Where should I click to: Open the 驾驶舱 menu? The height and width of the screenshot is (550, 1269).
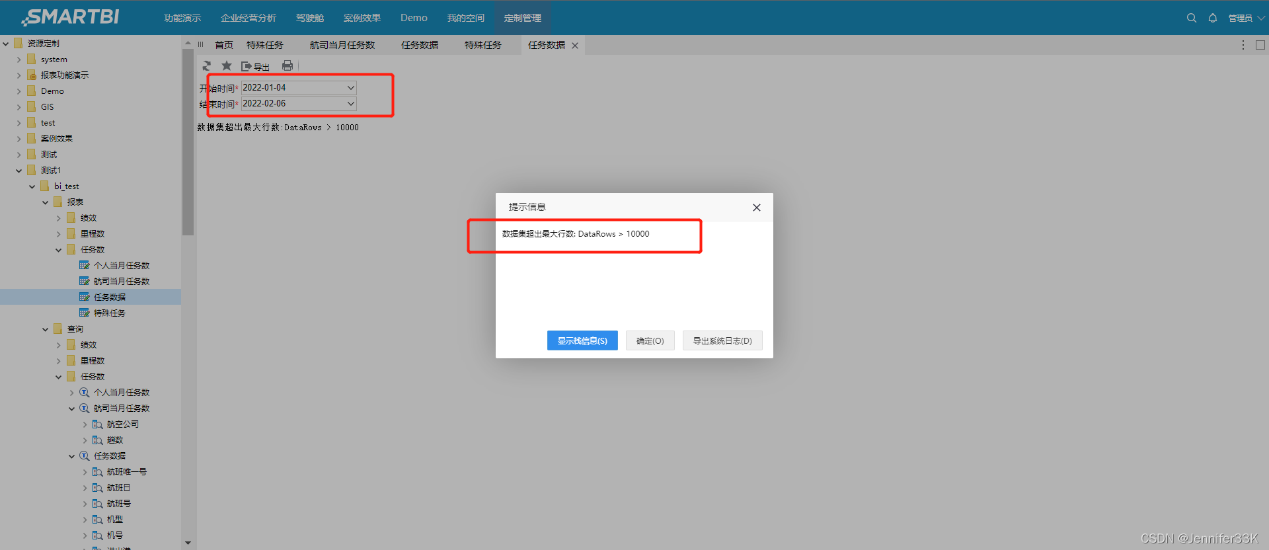(x=310, y=18)
